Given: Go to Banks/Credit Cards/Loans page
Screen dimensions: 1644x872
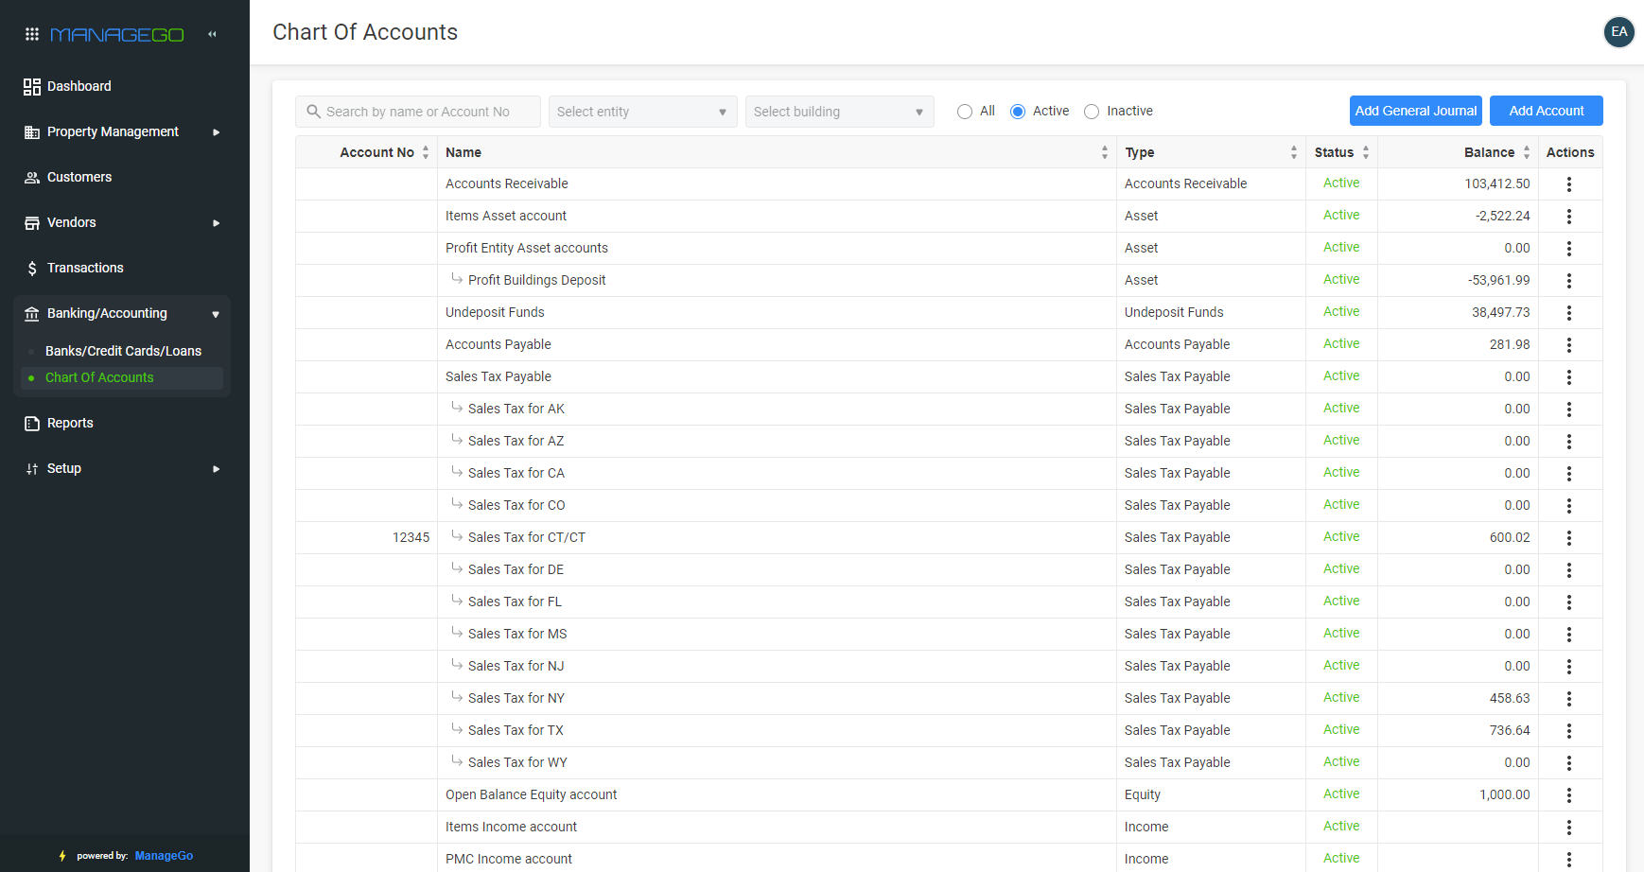Looking at the screenshot, I should 123,351.
